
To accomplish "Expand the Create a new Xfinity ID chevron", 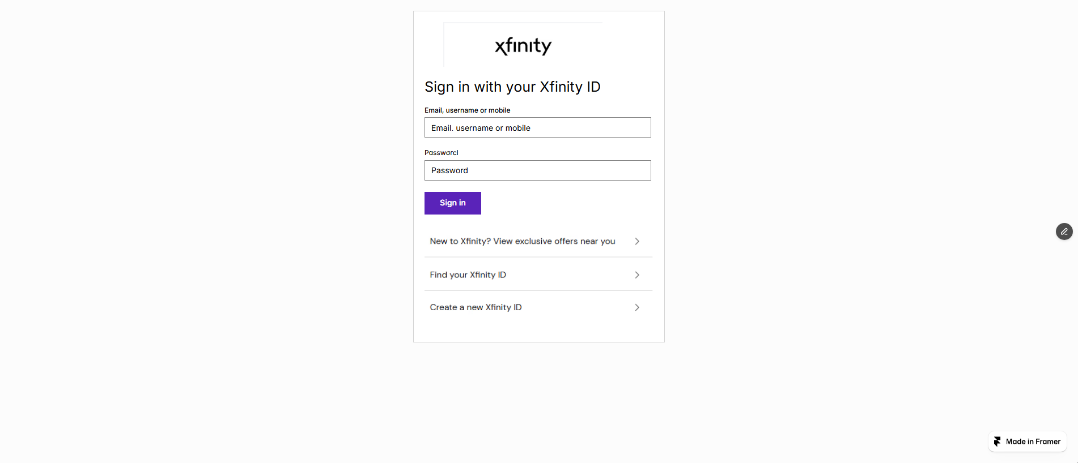I will click(637, 307).
